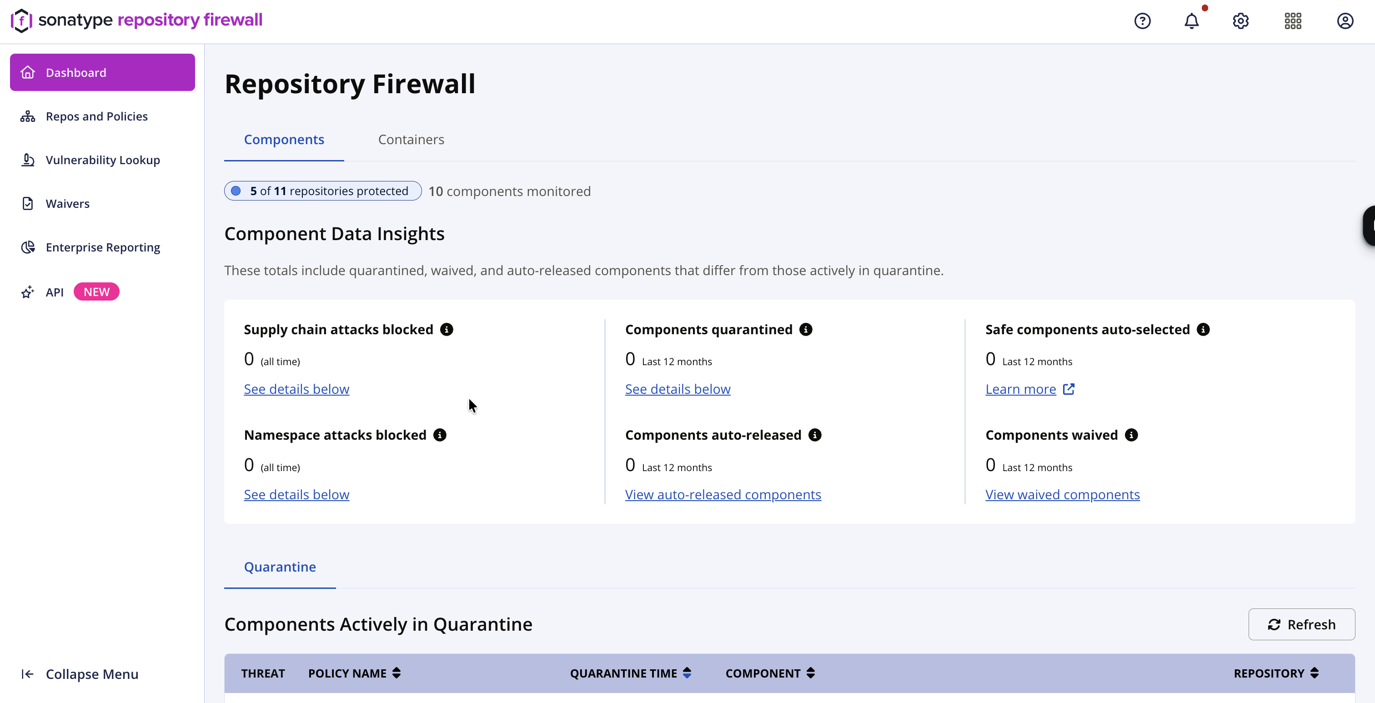This screenshot has width=1375, height=703.
Task: Sort by Policy Name column arrows
Action: 396,673
